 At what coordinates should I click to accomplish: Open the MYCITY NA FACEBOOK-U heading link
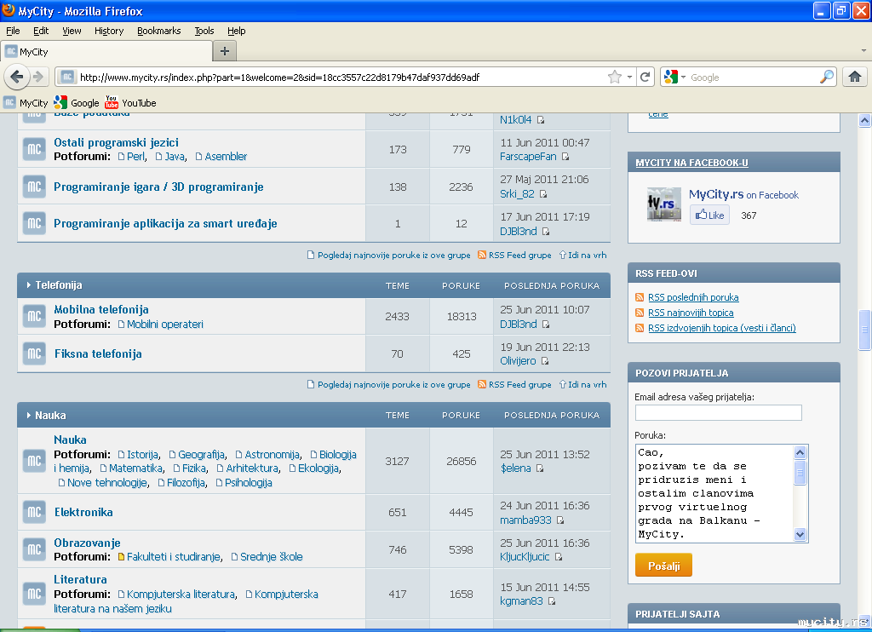click(x=691, y=163)
